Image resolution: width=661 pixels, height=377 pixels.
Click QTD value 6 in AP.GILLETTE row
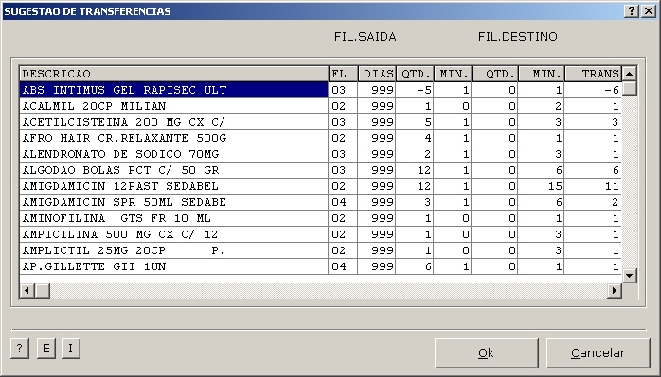(x=415, y=266)
